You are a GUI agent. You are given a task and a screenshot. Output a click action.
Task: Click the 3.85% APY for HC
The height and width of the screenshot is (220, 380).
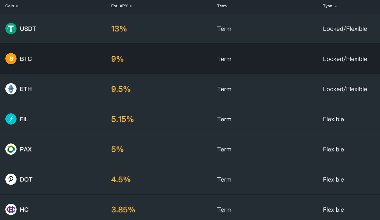tap(123, 210)
